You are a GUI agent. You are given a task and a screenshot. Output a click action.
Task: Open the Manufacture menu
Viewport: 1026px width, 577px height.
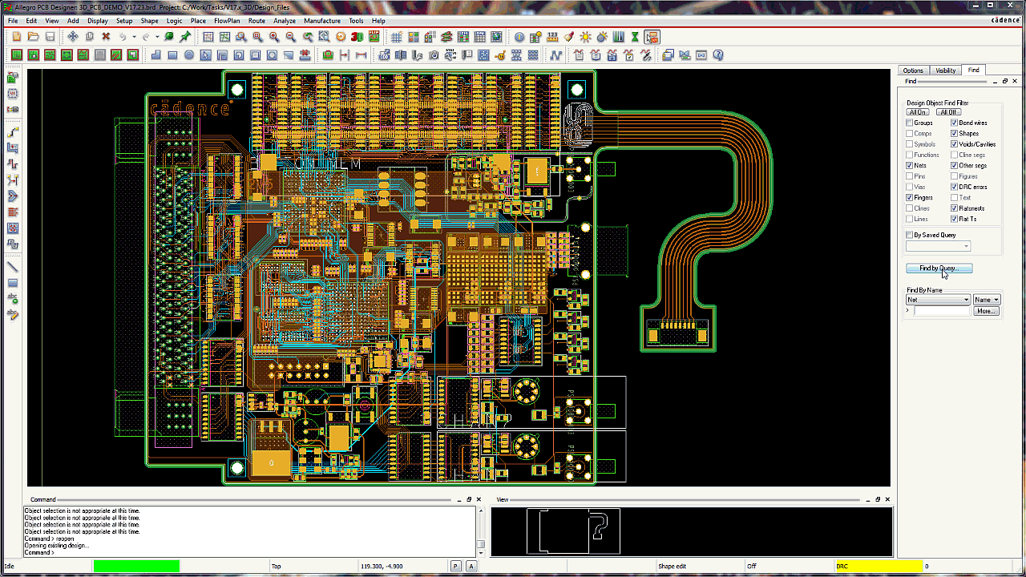coord(322,21)
